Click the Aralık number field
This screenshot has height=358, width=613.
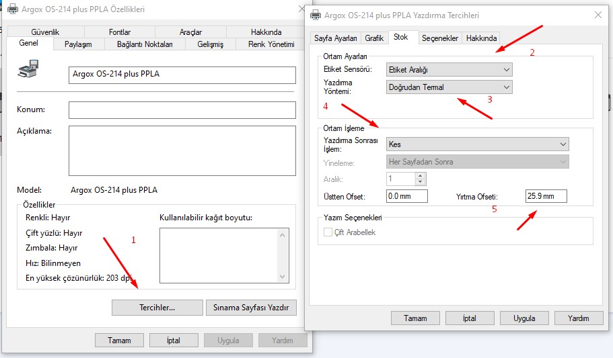click(401, 179)
